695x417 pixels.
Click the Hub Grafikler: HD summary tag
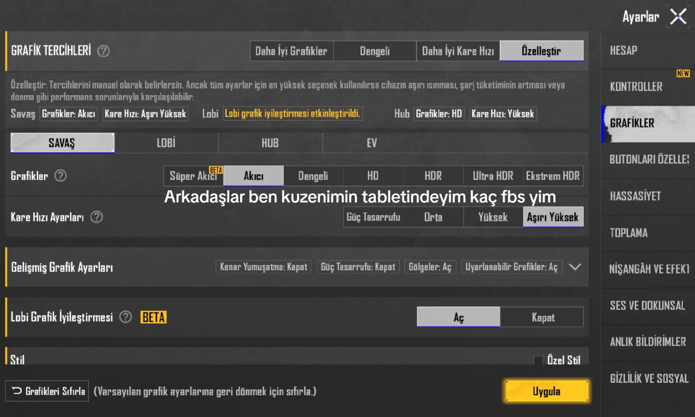tap(439, 114)
